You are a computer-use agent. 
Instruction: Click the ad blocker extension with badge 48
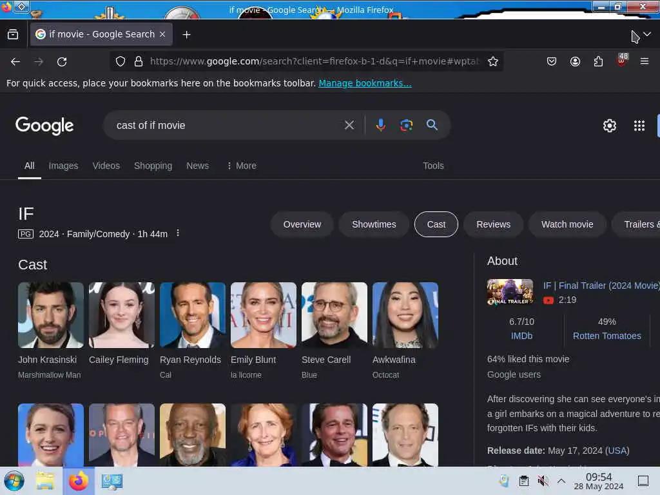click(x=622, y=60)
